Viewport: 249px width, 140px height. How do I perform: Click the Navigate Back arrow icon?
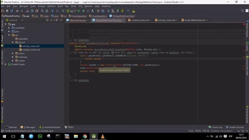pyautogui.click(x=53, y=11)
